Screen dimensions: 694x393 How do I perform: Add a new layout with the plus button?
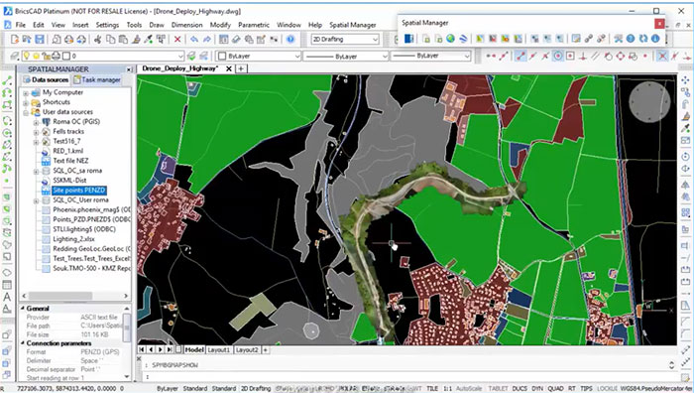(x=266, y=349)
